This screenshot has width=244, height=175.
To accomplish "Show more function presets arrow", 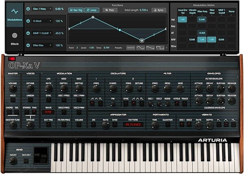I will pos(167,48).
